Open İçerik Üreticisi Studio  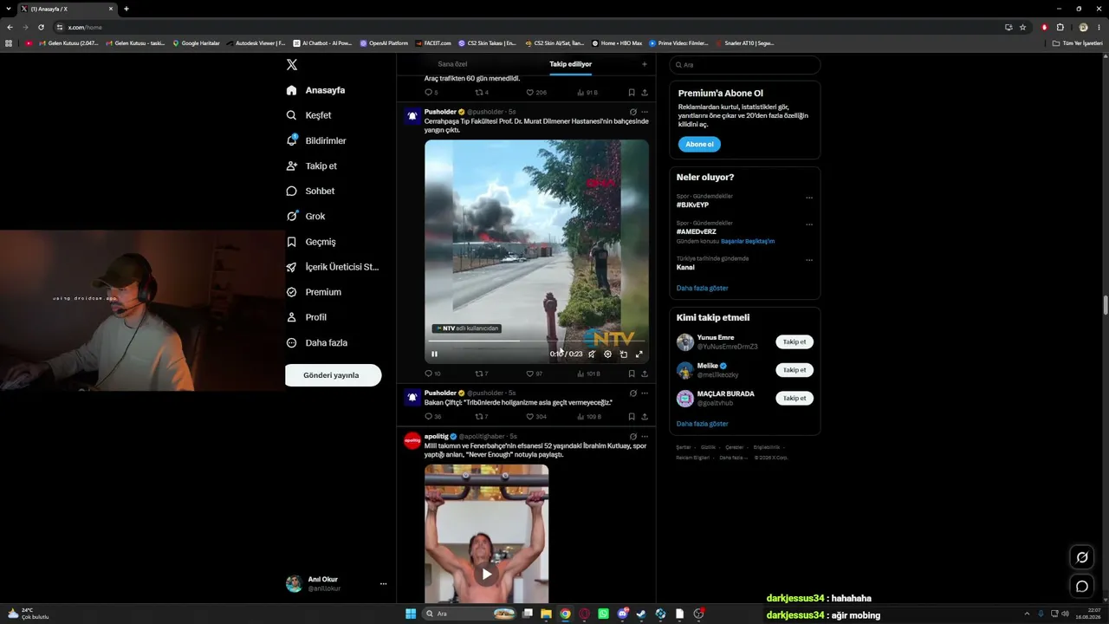point(333,267)
